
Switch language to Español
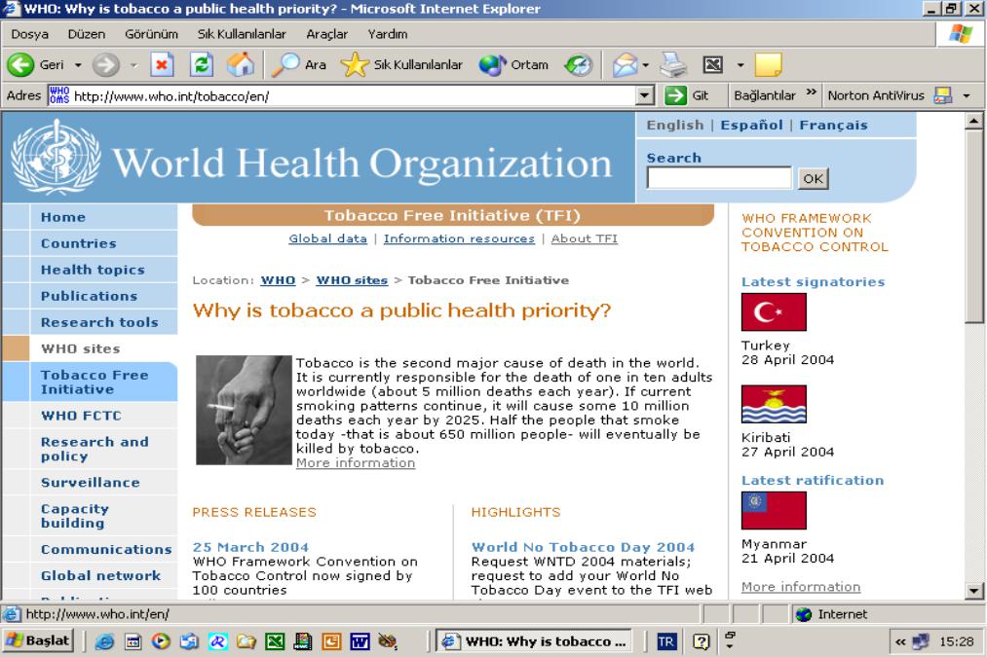point(751,126)
